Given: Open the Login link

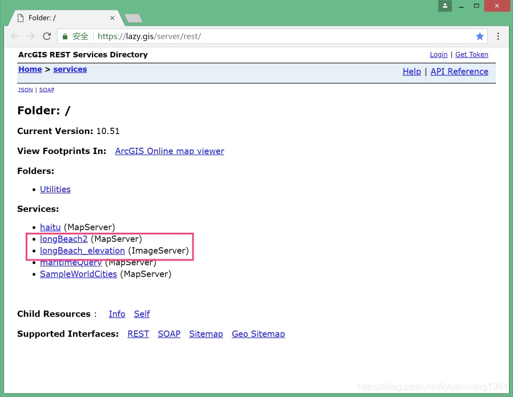Looking at the screenshot, I should coord(438,55).
